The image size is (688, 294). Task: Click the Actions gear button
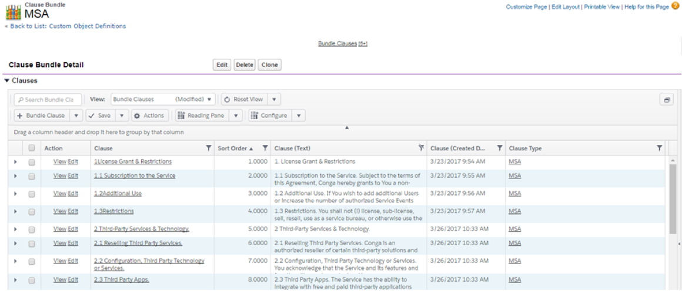tap(149, 116)
